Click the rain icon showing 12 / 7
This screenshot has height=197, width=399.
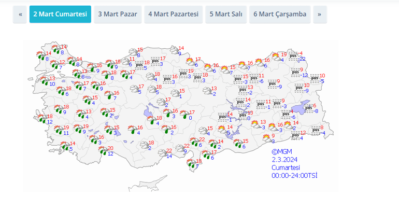click(55, 64)
